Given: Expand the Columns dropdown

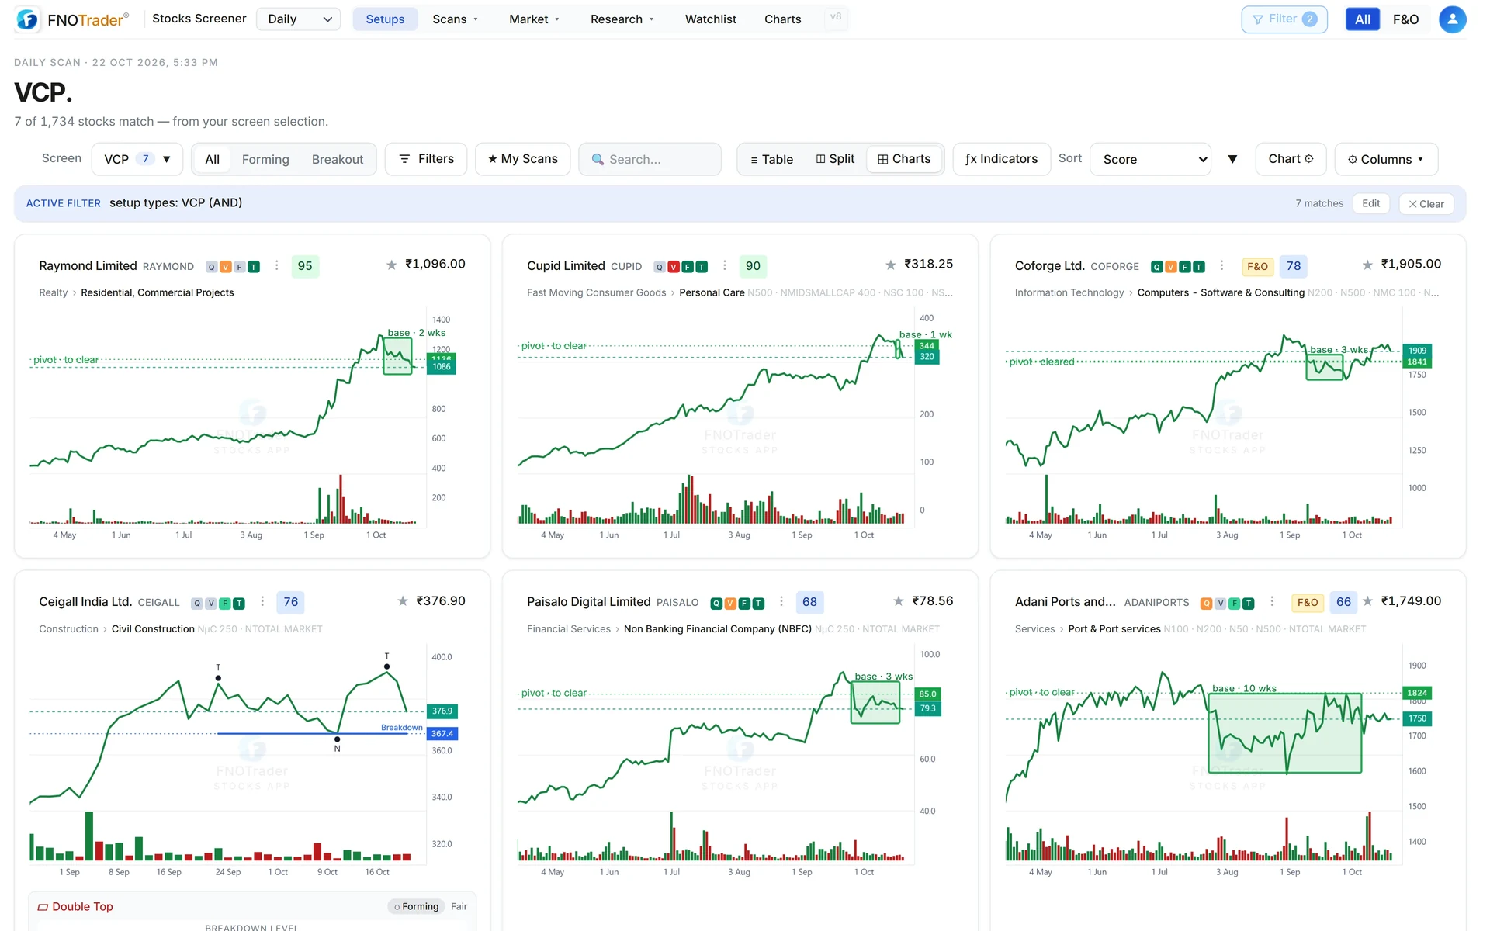Looking at the screenshot, I should coord(1386,159).
